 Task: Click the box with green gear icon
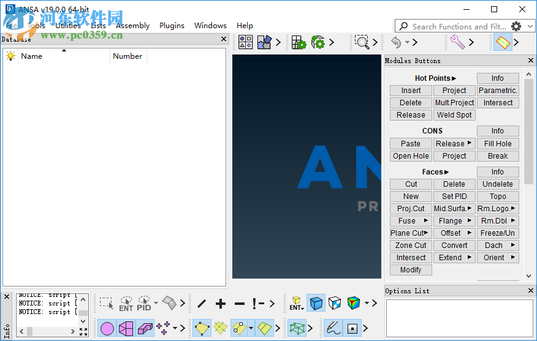pyautogui.click(x=318, y=42)
